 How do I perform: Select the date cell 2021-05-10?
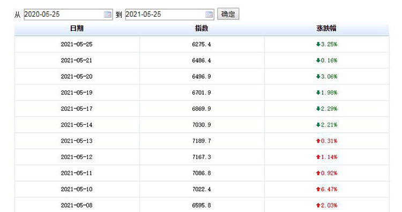(x=77, y=189)
